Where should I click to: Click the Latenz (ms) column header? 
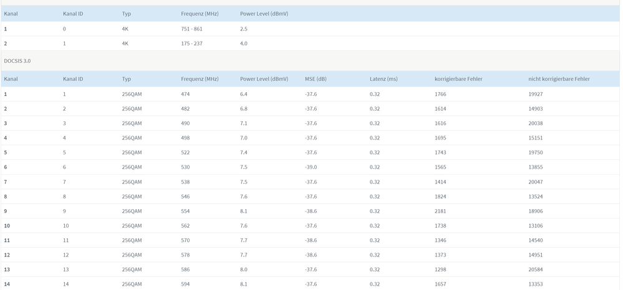(x=383, y=79)
